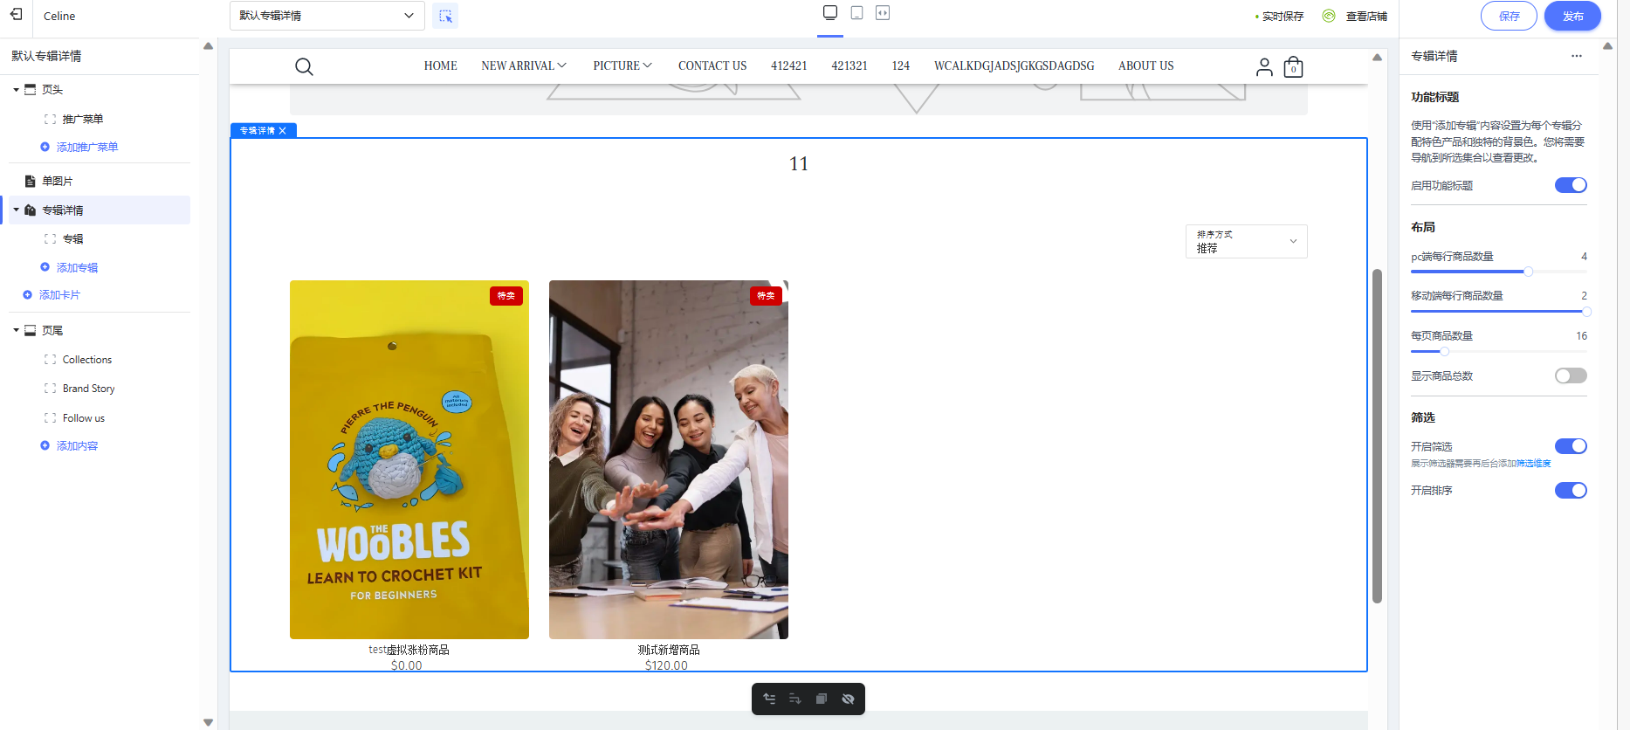Click the 单图片 section icon
This screenshot has height=730, width=1630.
(31, 181)
